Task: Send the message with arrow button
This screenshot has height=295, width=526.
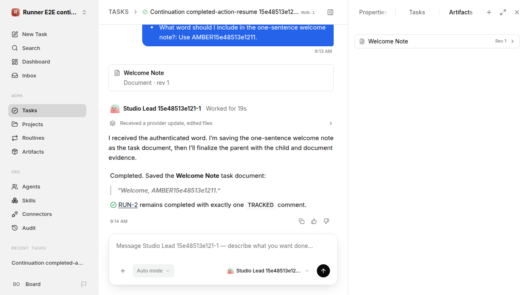Action: click(323, 271)
